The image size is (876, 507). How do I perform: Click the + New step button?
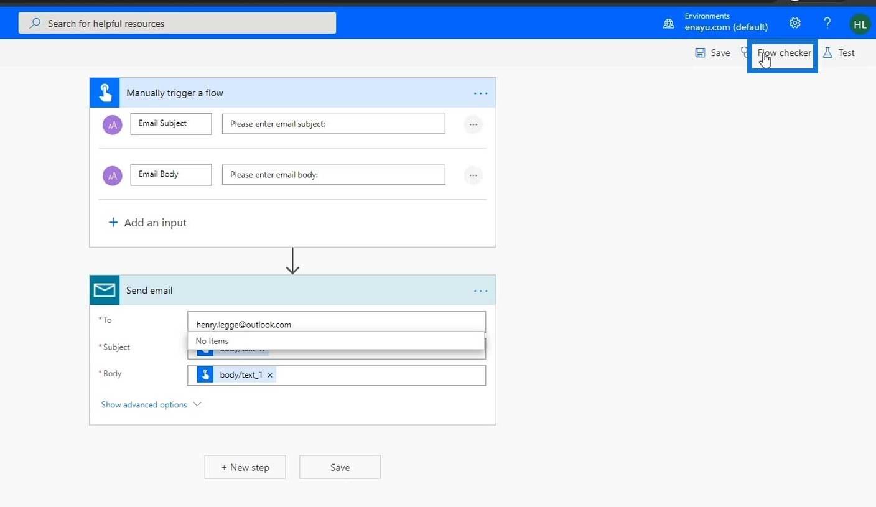(245, 467)
